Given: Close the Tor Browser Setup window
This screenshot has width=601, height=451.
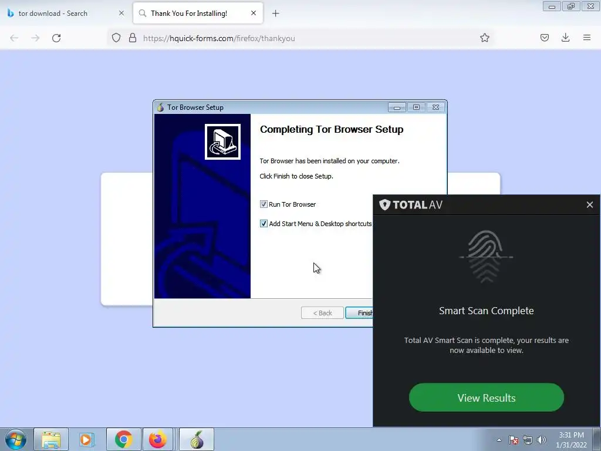Looking at the screenshot, I should coord(435,107).
